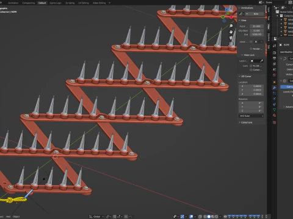Open the Render properties tab icon
This screenshot has width=293, height=219.
click(274, 52)
